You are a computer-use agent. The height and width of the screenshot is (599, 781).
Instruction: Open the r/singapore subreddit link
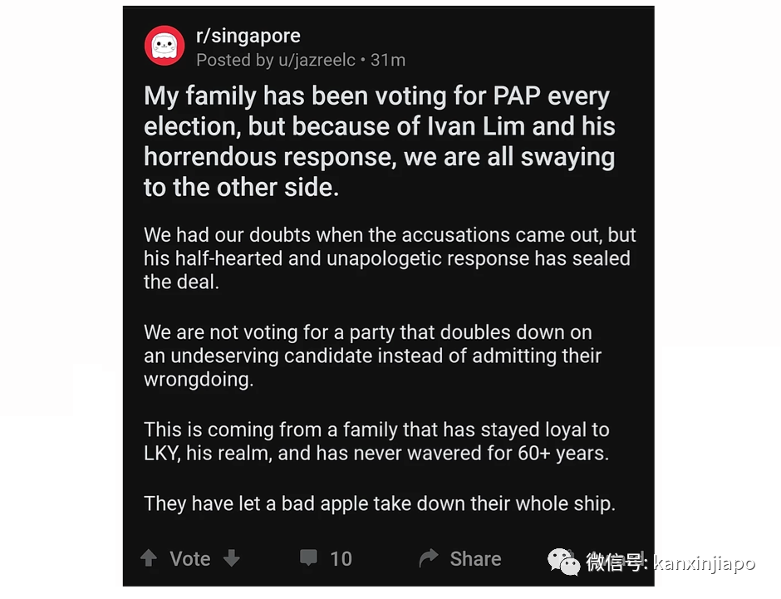pyautogui.click(x=248, y=35)
